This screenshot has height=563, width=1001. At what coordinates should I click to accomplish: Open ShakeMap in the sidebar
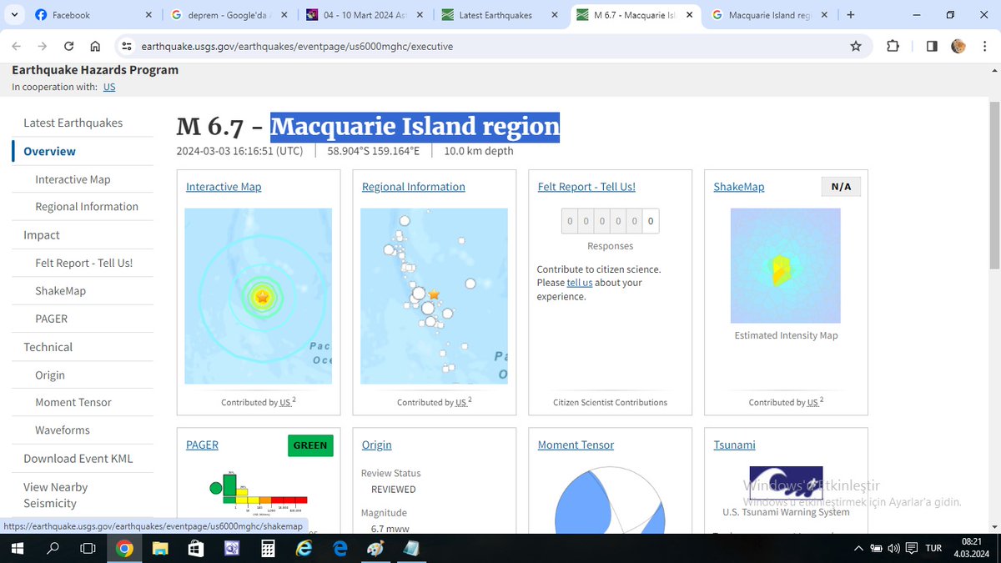coord(60,290)
